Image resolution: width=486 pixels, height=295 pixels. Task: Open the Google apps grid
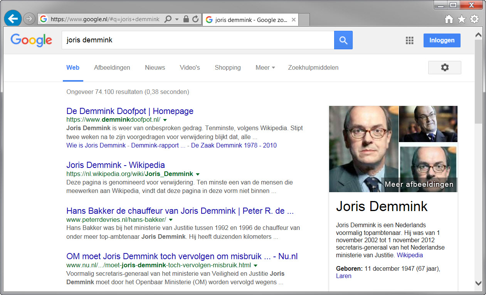tap(409, 40)
